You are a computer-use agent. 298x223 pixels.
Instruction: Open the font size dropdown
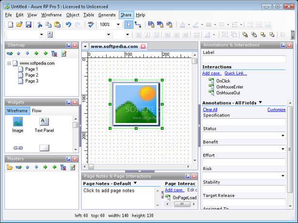(x=127, y=34)
